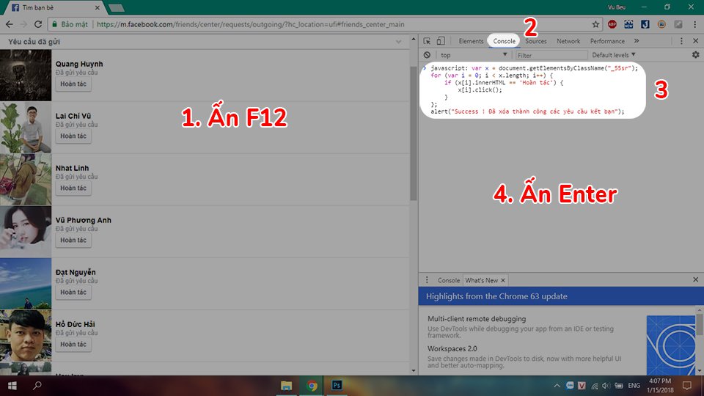Click the Bảo mật security padlock

coord(55,24)
